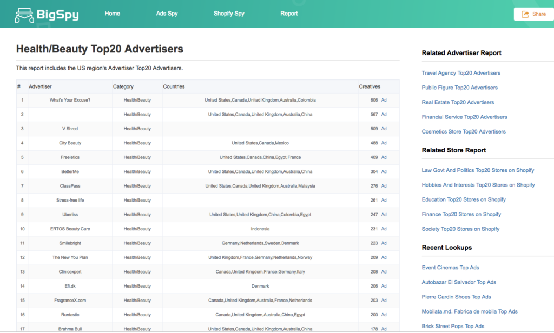554x333 pixels.
Task: Open FragranceX.com Ad link
Action: click(384, 301)
